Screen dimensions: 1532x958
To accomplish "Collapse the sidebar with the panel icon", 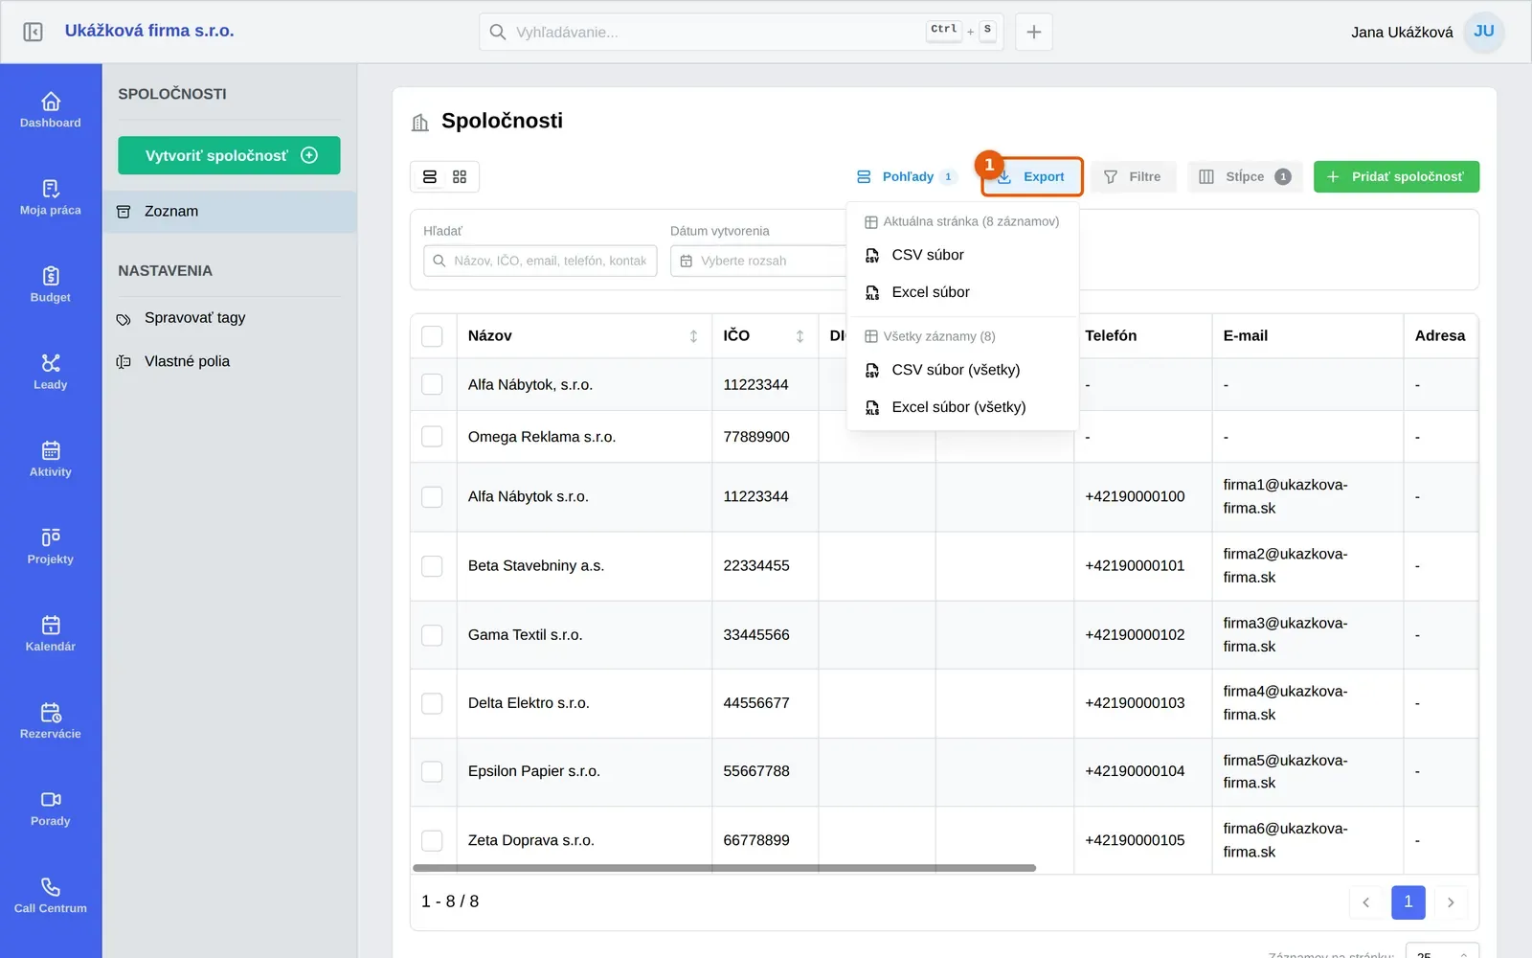I will pos(33,32).
